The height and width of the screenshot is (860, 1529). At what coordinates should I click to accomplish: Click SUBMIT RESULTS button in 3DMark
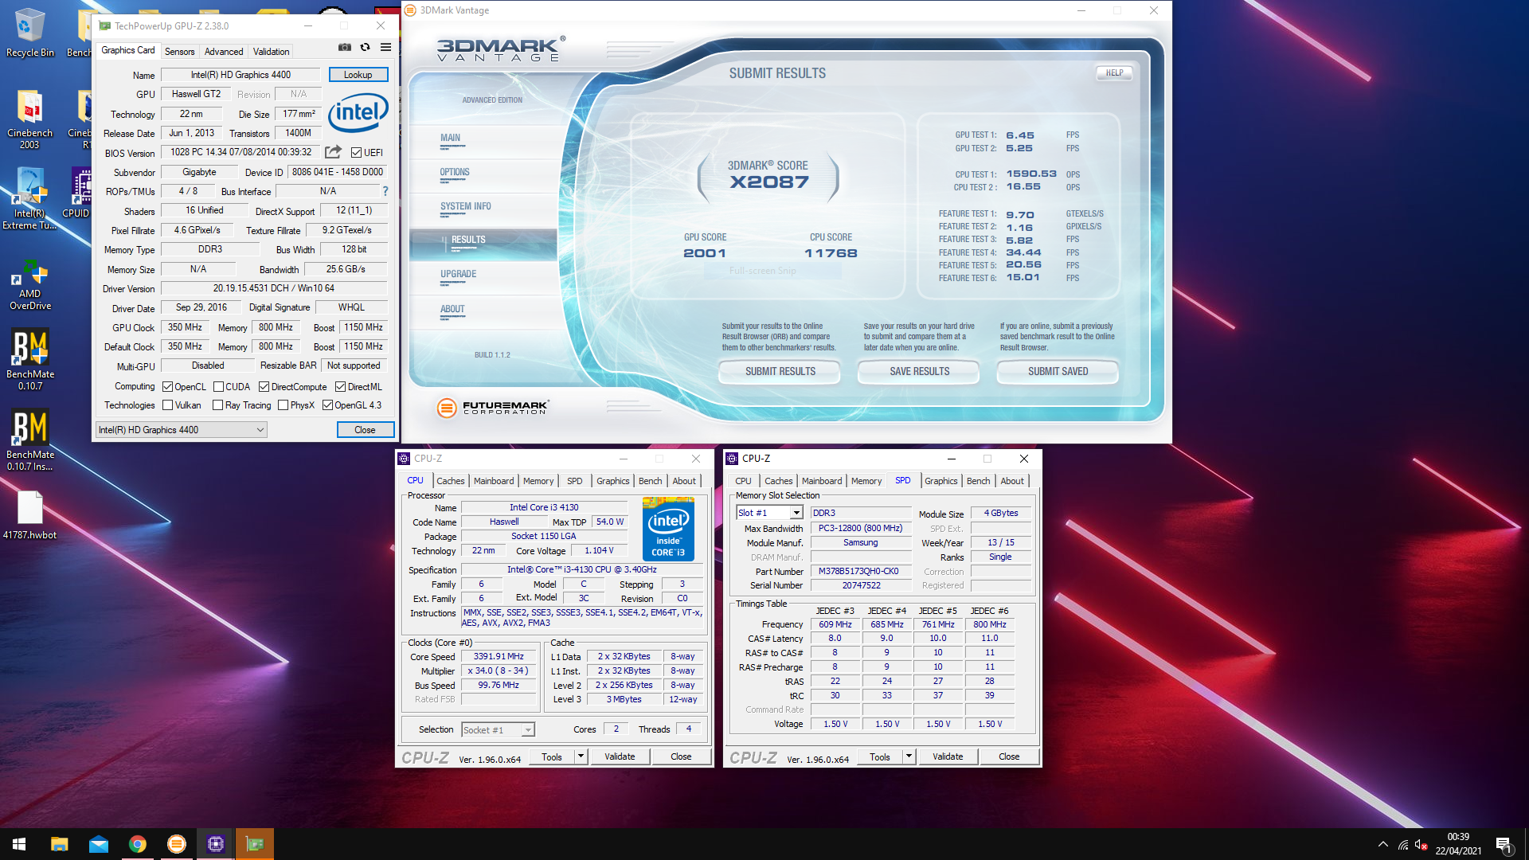coord(780,372)
